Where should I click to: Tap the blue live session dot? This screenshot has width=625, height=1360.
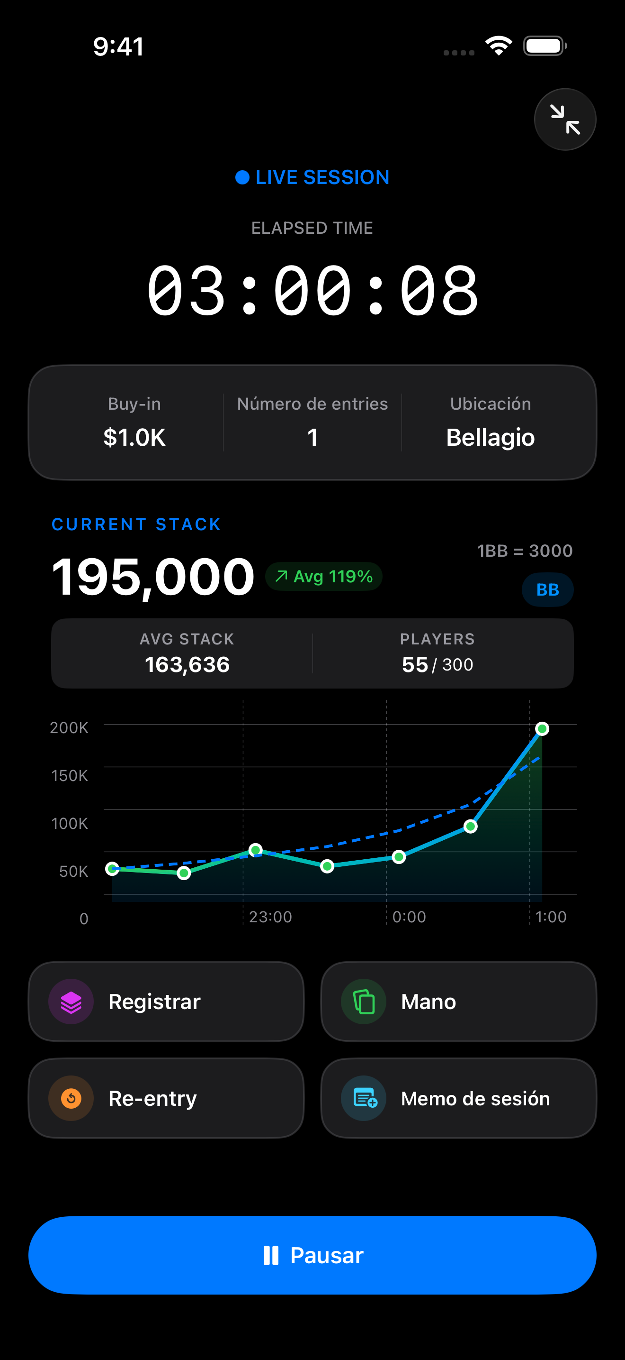(242, 177)
